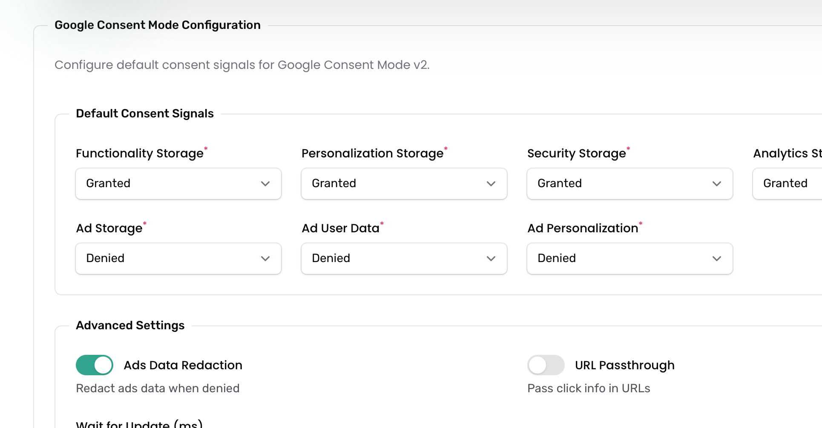Click the 'Configure default consent signals' description
The height and width of the screenshot is (428, 822).
242,65
